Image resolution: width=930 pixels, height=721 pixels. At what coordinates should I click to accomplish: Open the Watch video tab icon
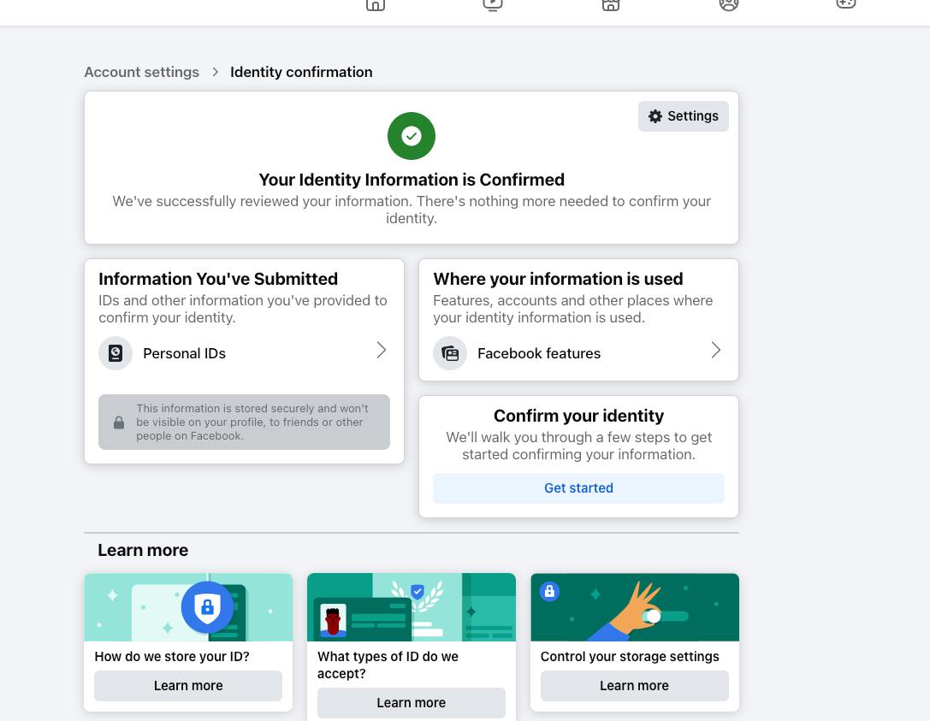pos(493,4)
